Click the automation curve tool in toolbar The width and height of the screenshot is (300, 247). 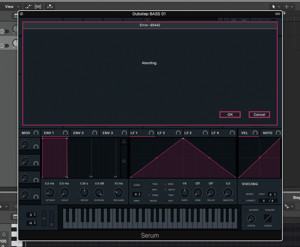click(x=28, y=6)
